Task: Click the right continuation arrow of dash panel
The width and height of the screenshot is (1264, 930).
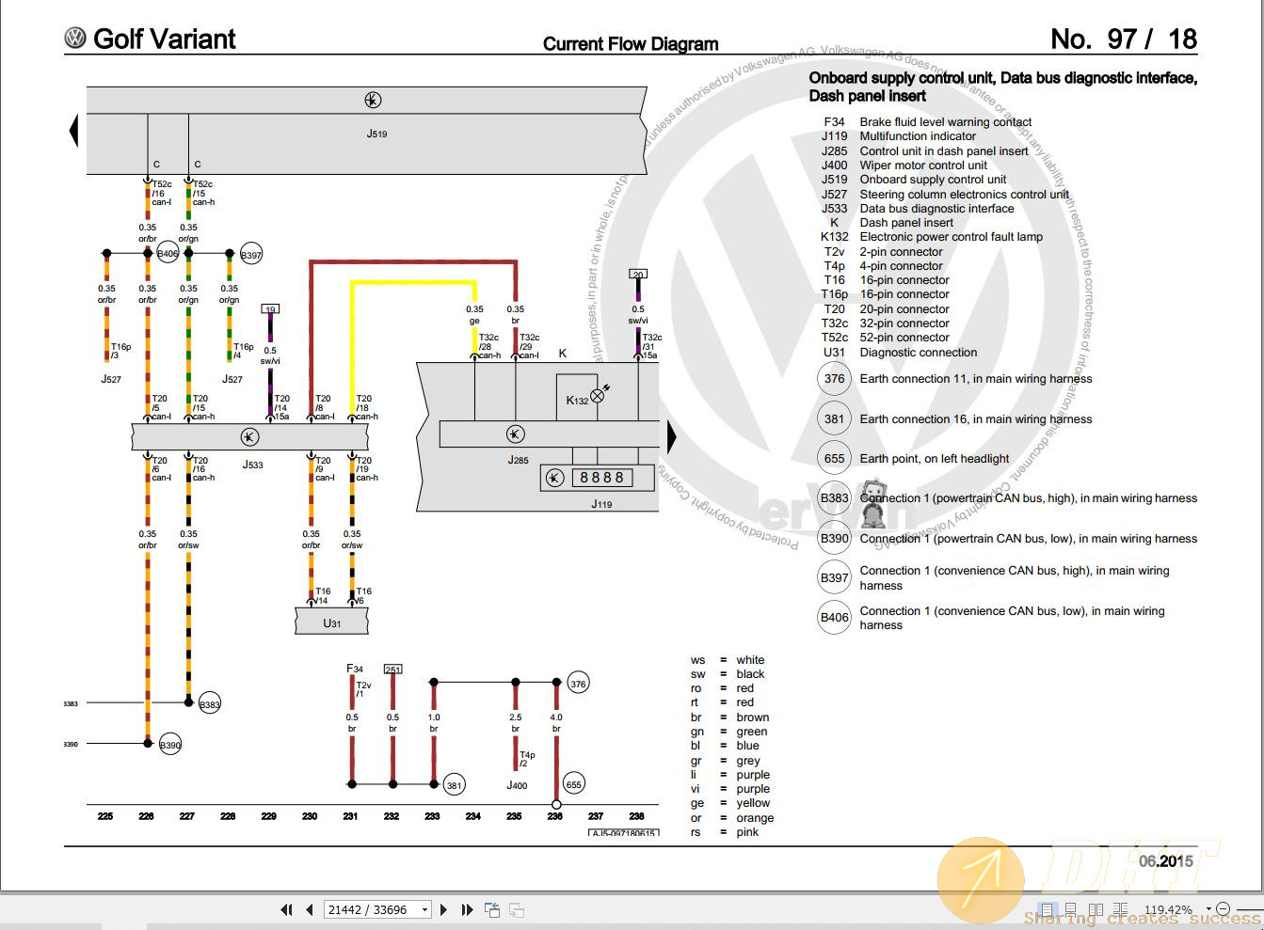Action: point(672,436)
